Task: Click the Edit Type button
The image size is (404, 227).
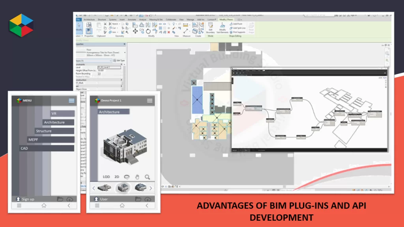Action: coord(118,60)
